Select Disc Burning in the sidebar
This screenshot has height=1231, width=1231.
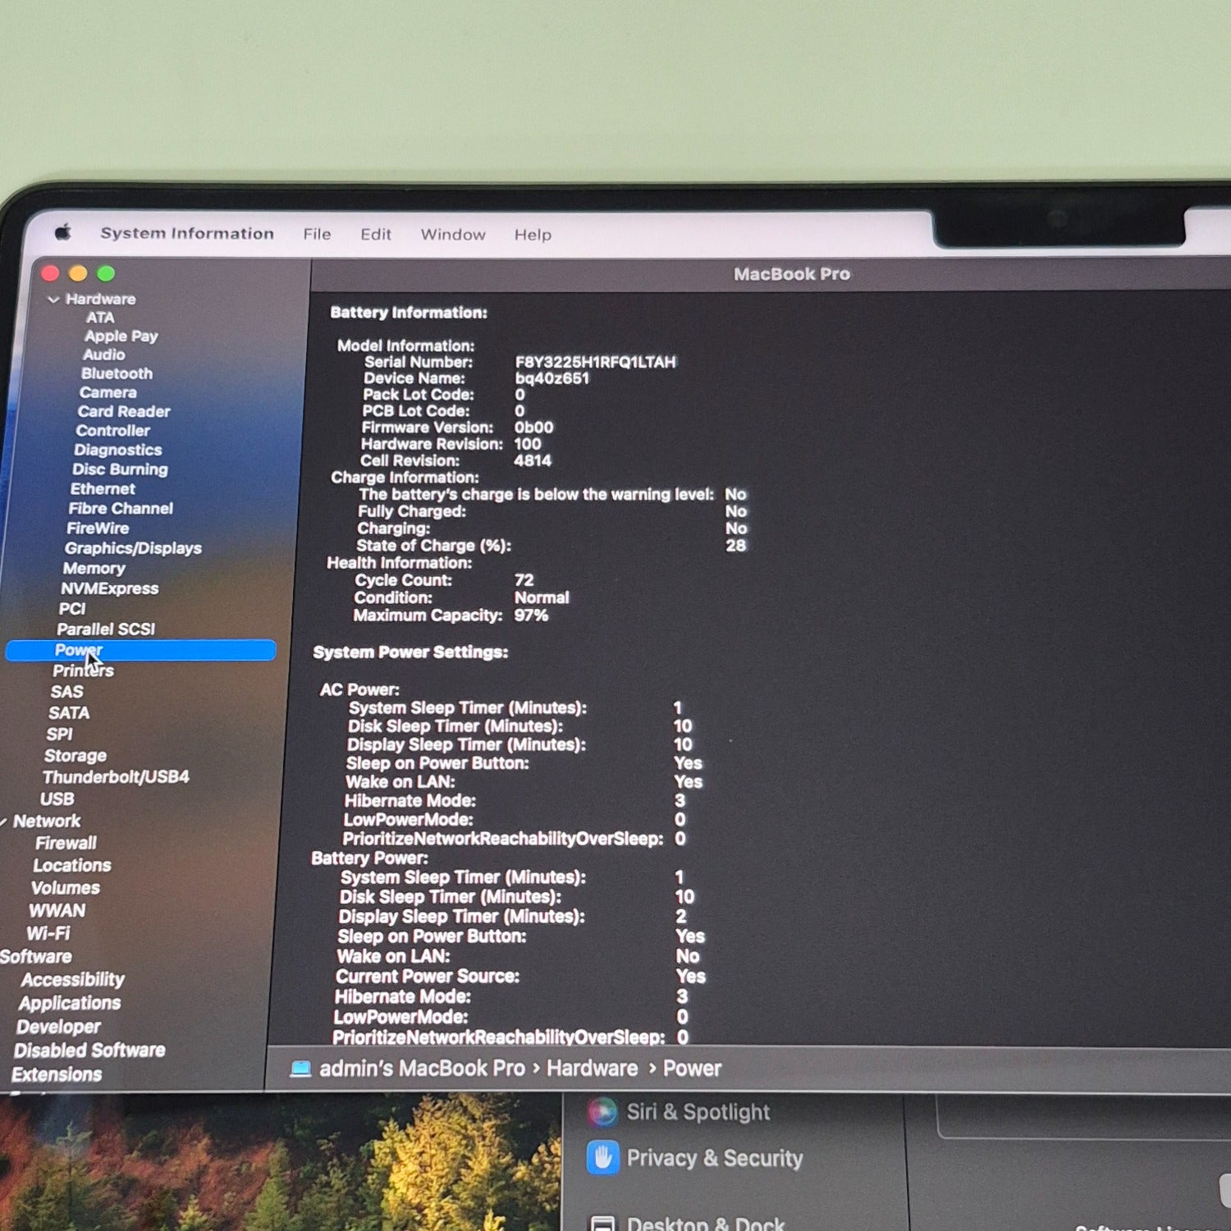pyautogui.click(x=120, y=469)
